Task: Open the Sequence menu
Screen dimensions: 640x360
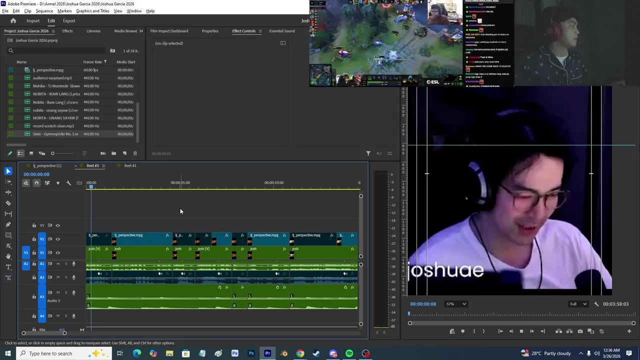Action: pyautogui.click(x=44, y=11)
